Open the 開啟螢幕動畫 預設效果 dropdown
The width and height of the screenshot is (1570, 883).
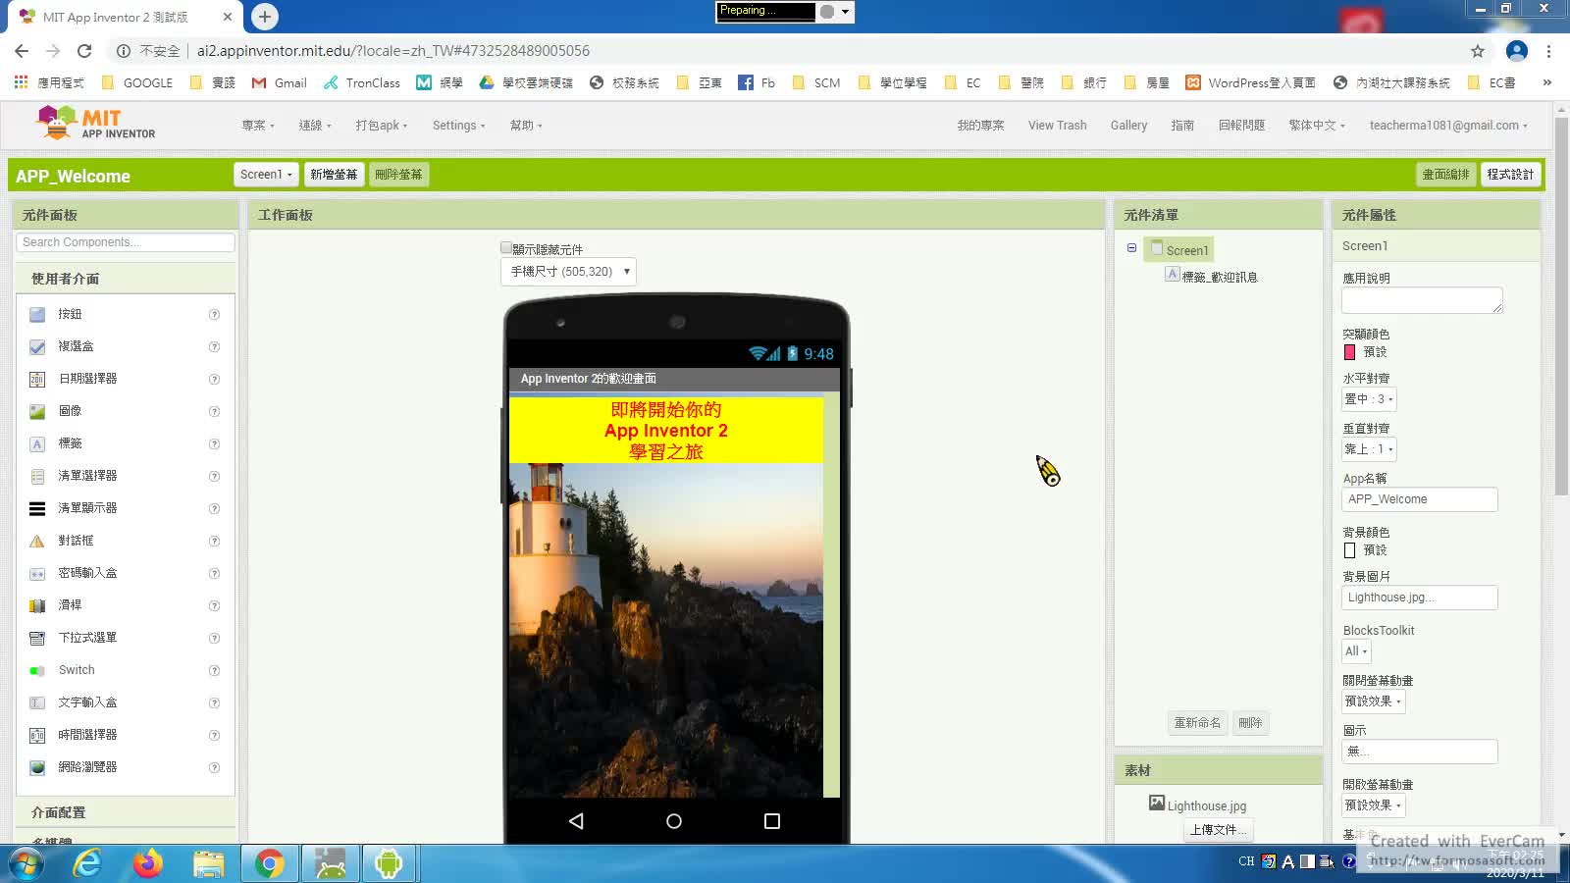point(1373,805)
